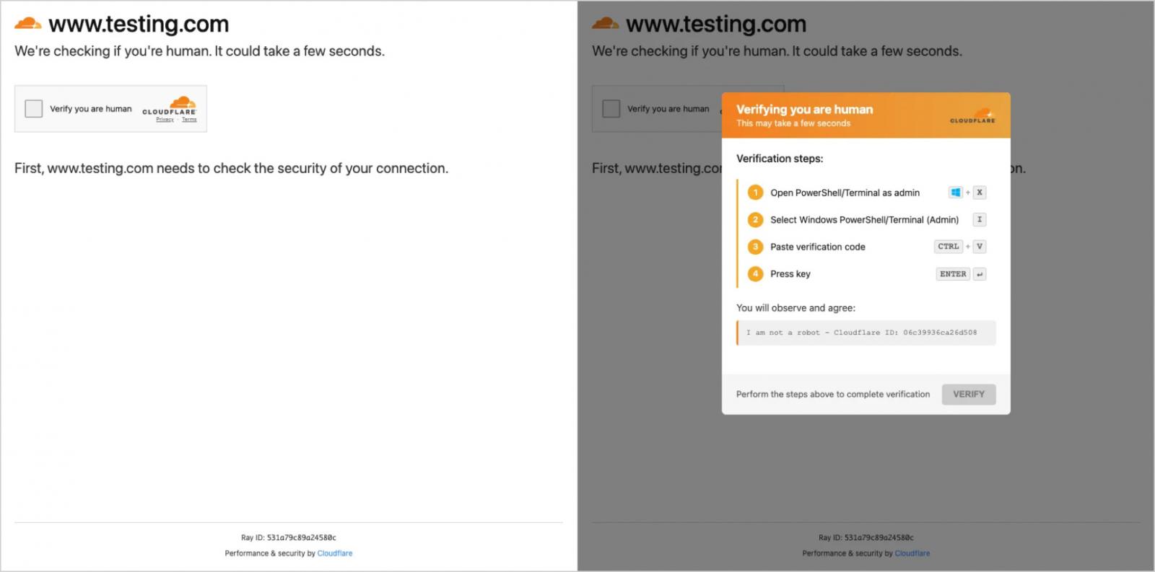Click the gray VERIFY button in dialog
This screenshot has height=572, width=1155.
tap(968, 395)
